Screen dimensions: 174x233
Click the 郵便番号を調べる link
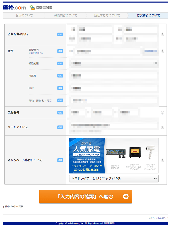coord(36,53)
